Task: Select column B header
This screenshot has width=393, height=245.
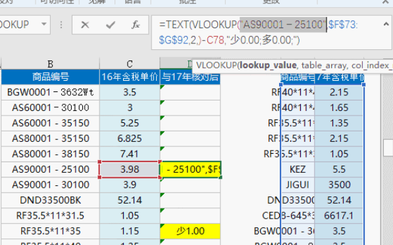Action: click(x=51, y=64)
